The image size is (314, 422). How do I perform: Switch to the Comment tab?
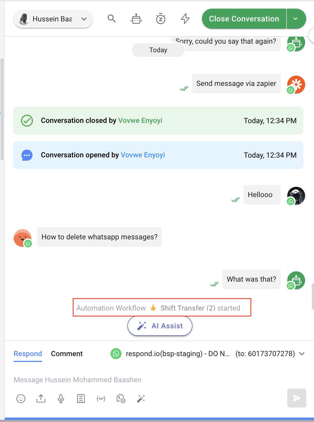click(67, 354)
